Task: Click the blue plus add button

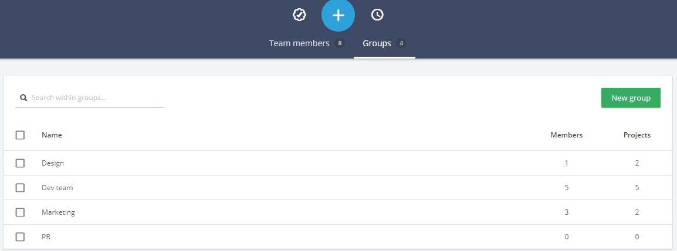Action: [x=338, y=15]
